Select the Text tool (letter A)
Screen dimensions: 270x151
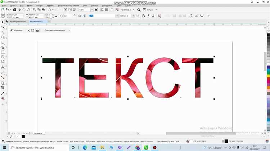3,67
